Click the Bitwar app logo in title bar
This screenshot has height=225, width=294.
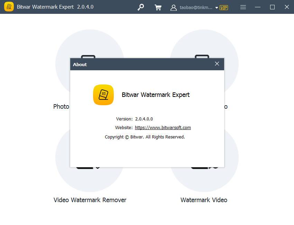point(9,7)
